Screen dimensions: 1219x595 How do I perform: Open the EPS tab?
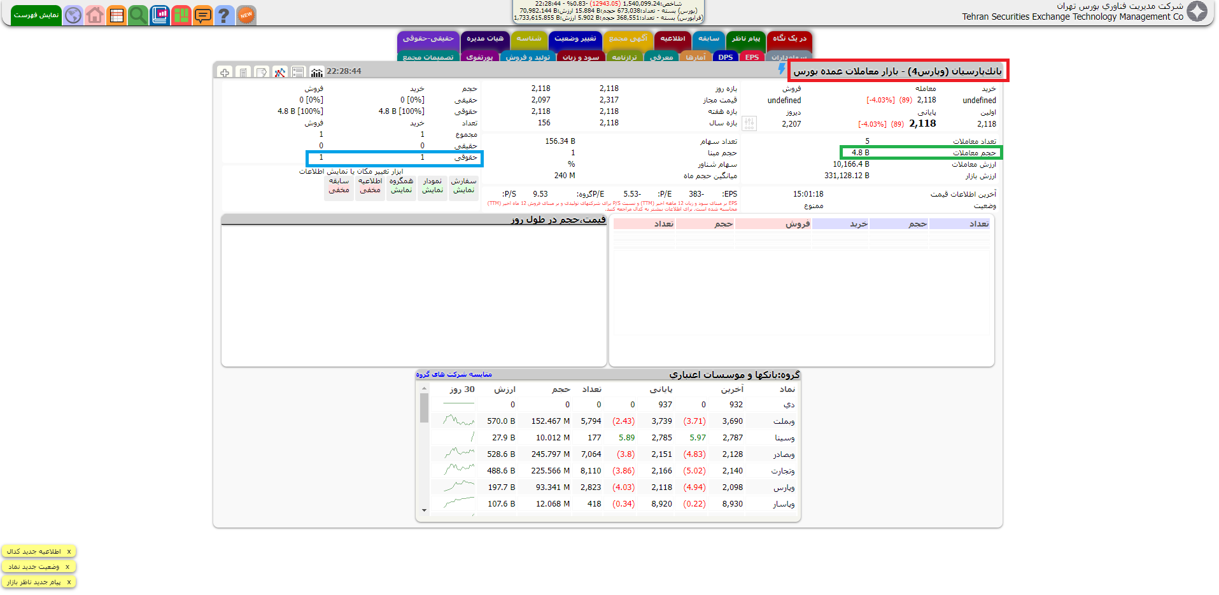(x=752, y=57)
